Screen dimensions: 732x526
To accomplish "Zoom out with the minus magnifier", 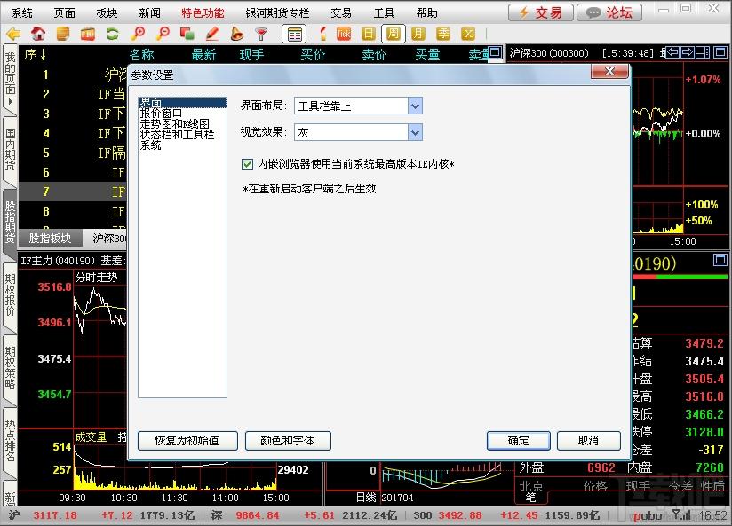I will (x=163, y=34).
